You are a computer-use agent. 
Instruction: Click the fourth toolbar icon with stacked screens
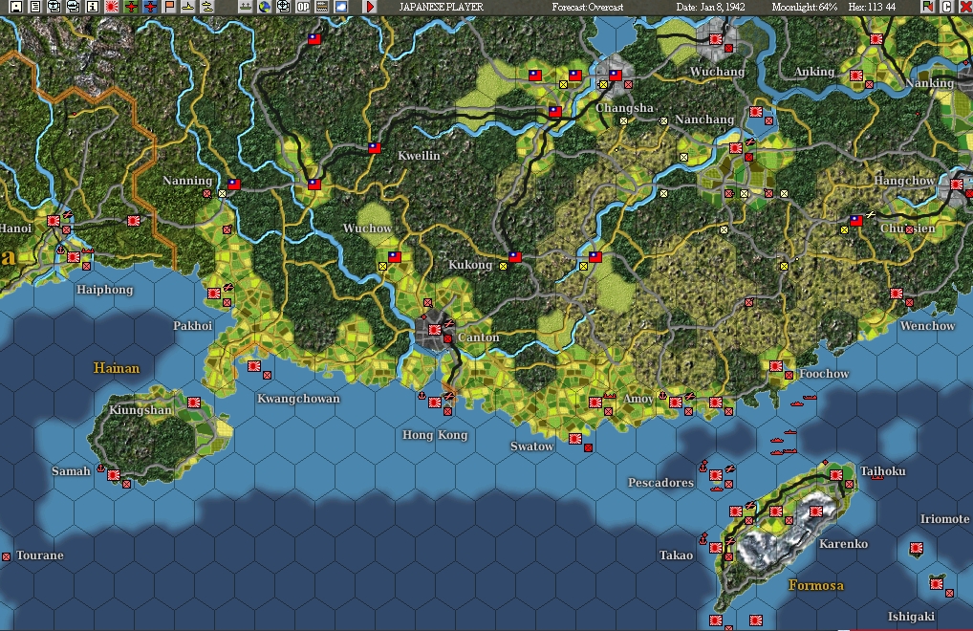[74, 7]
